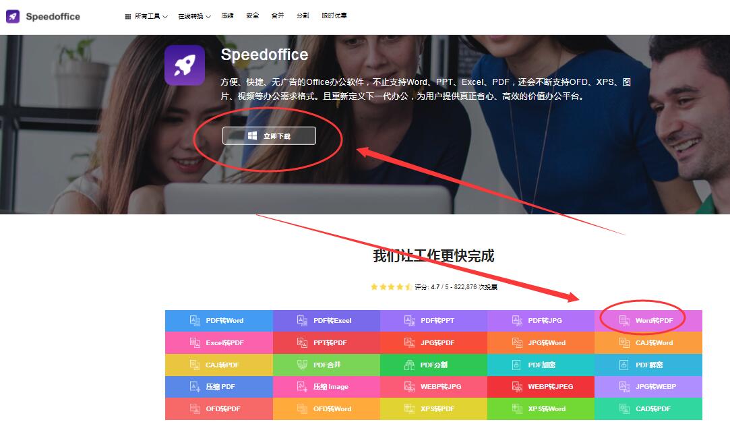Image resolution: width=730 pixels, height=426 pixels.
Task: Click the WEBP转JPG tile icon
Action: pyautogui.click(x=409, y=386)
